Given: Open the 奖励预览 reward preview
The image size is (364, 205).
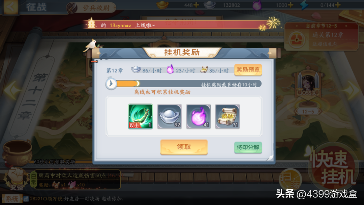Looking at the screenshot, I should point(248,70).
